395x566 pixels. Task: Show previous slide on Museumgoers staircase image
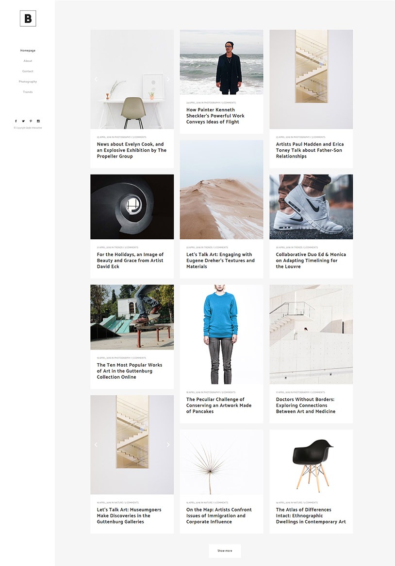click(x=96, y=445)
